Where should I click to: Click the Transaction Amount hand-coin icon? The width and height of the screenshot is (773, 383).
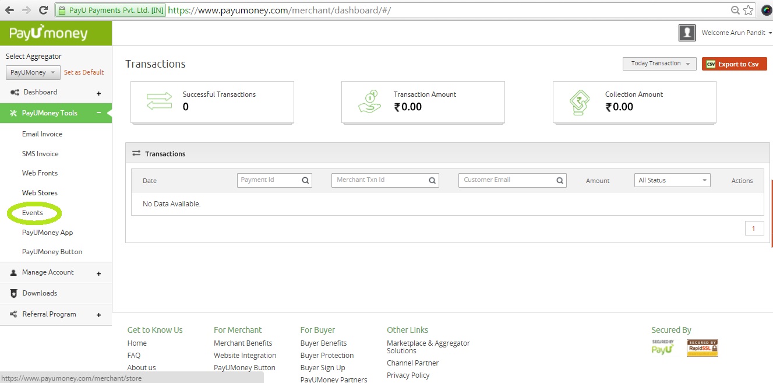click(x=370, y=101)
